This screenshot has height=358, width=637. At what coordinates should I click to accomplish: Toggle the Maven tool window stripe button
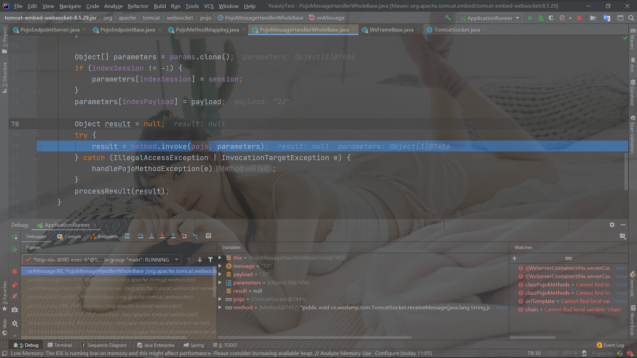633,39
